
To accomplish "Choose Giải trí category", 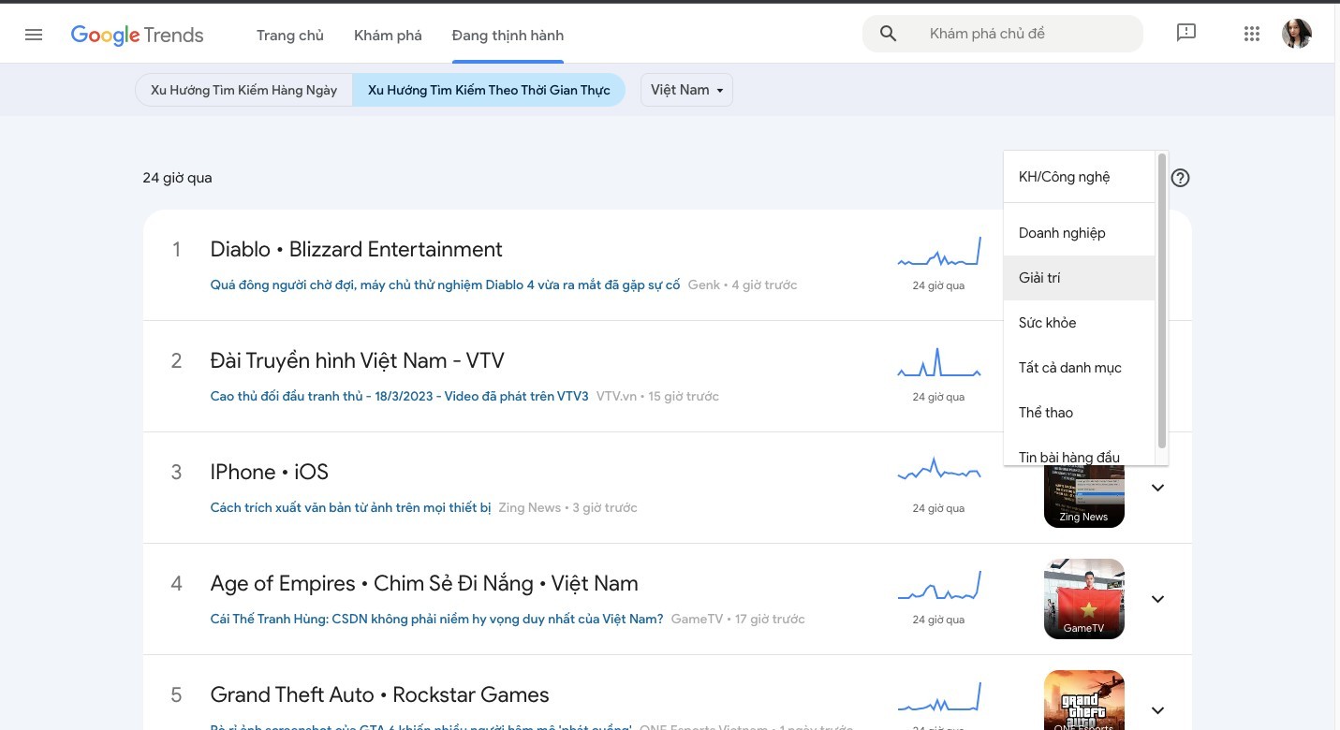I will pyautogui.click(x=1080, y=278).
